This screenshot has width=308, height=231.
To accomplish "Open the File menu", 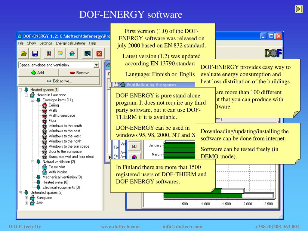I will point(21,43).
